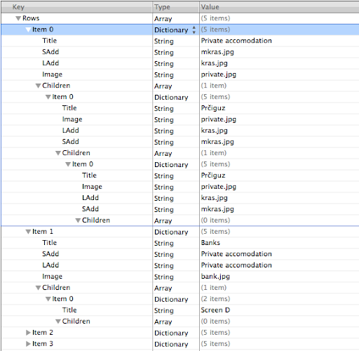Expand Item 2 dictionary
Viewport: 359px width, 351px height.
tap(28, 333)
